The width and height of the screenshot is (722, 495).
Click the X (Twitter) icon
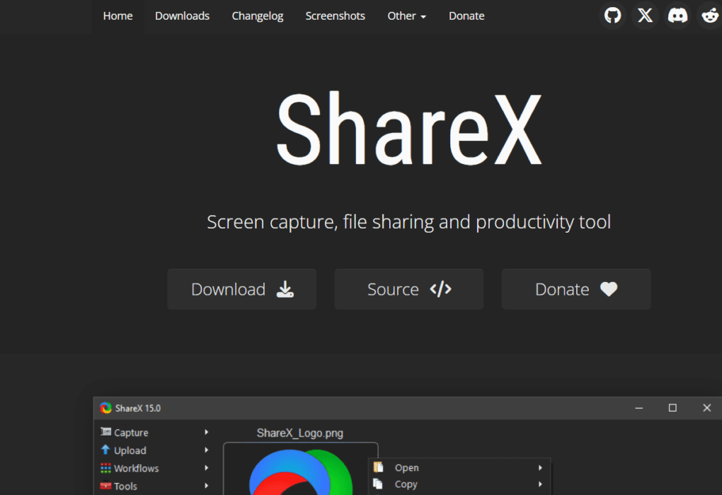(x=645, y=15)
